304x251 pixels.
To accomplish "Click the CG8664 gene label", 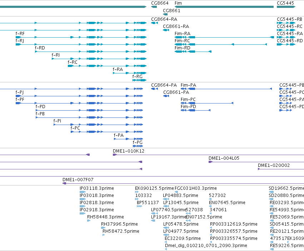I will click(x=160, y=3).
